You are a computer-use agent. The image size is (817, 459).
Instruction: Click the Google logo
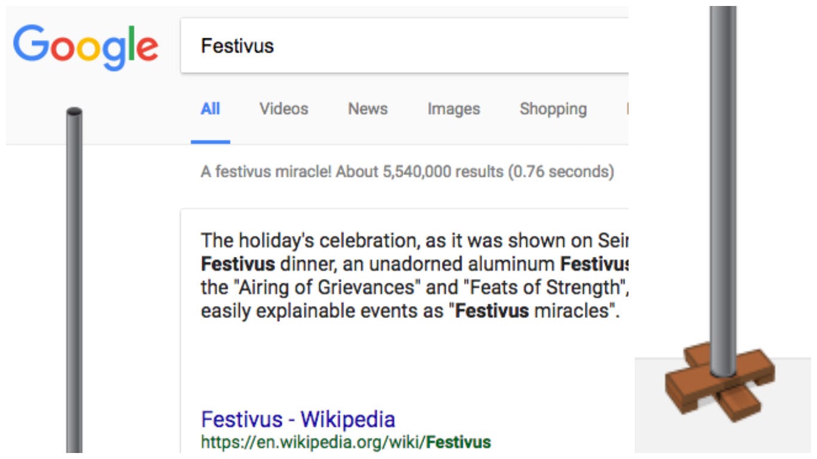86,47
